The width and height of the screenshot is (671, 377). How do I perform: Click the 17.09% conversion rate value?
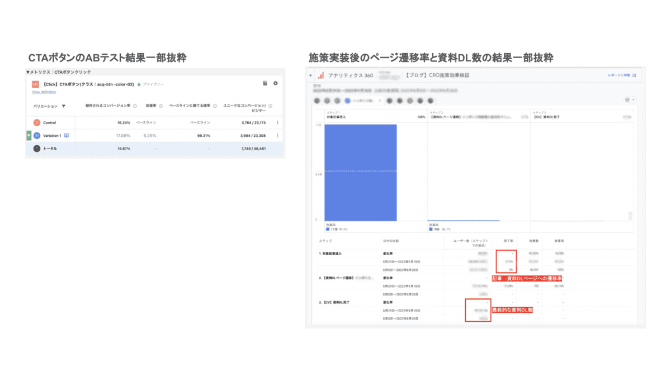click(123, 135)
